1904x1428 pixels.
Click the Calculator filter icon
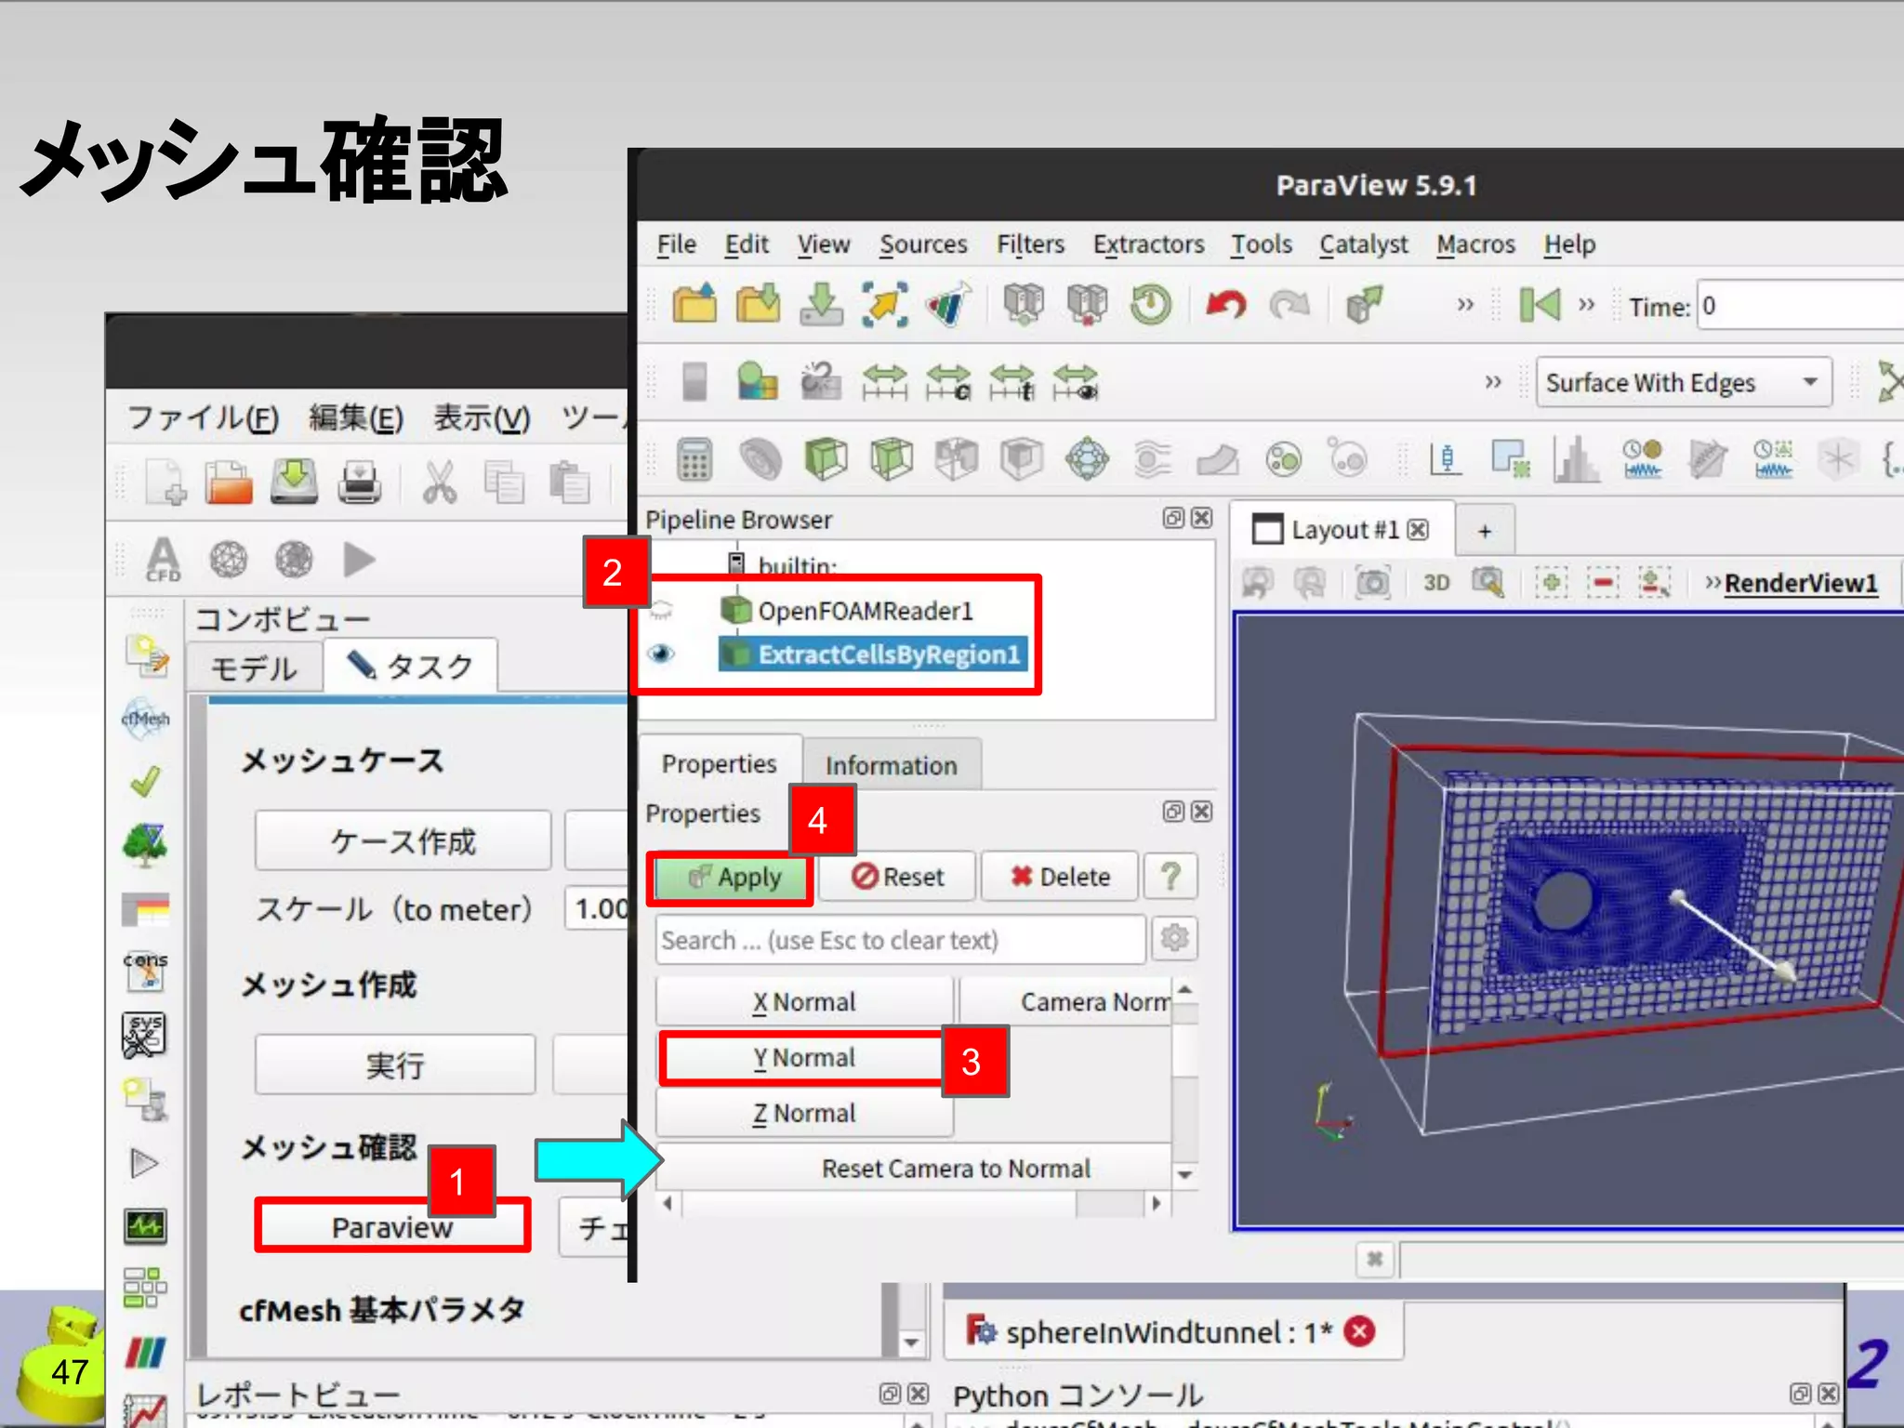(694, 459)
